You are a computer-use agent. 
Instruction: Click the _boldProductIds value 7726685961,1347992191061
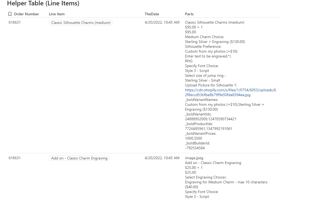point(209,129)
